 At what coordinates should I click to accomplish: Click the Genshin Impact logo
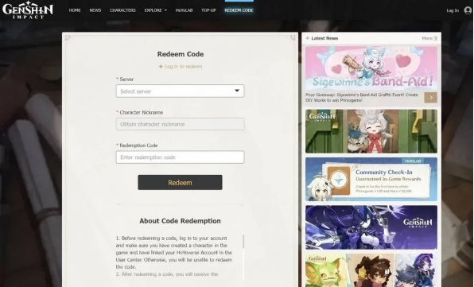[x=28, y=10]
